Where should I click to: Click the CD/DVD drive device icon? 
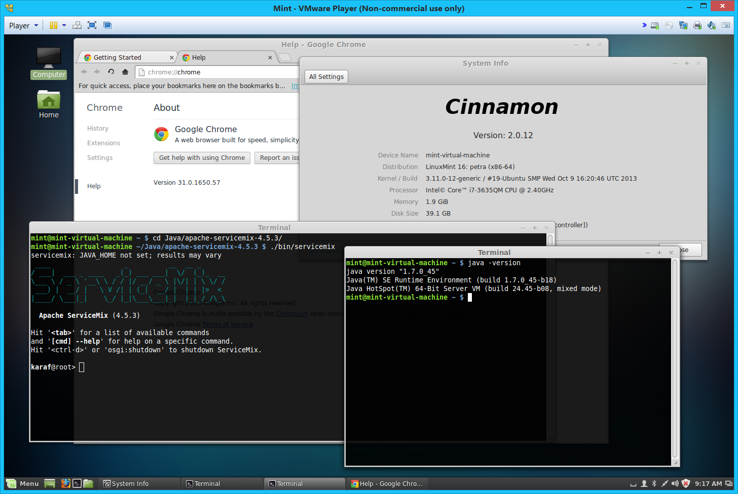tap(669, 25)
